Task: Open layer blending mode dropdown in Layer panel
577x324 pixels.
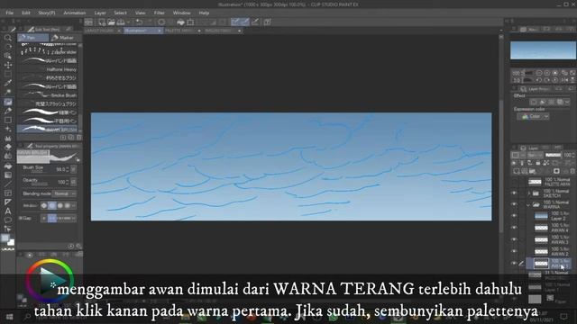Action: pyautogui.click(x=535, y=155)
